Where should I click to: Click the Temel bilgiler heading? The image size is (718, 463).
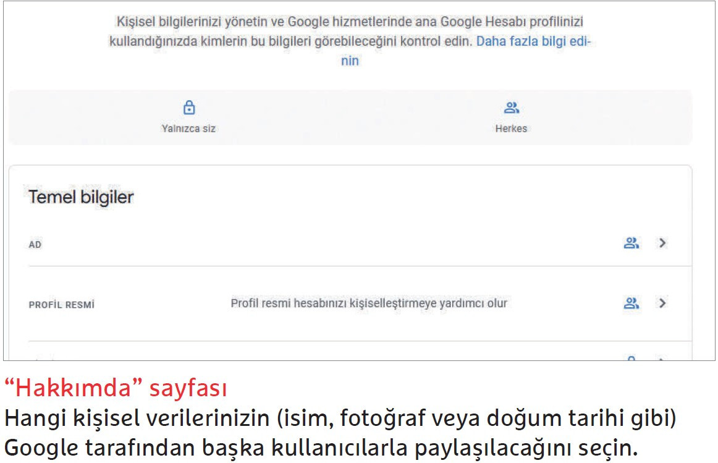81,197
